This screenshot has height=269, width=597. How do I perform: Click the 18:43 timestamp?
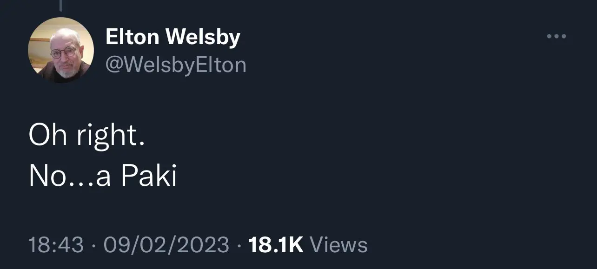tap(56, 245)
